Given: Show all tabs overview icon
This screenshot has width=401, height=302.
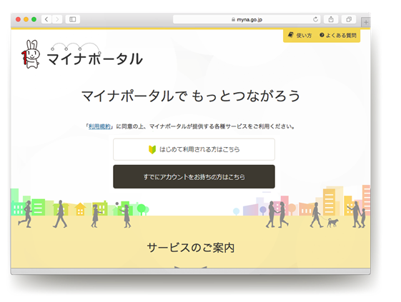Looking at the screenshot, I should (349, 19).
